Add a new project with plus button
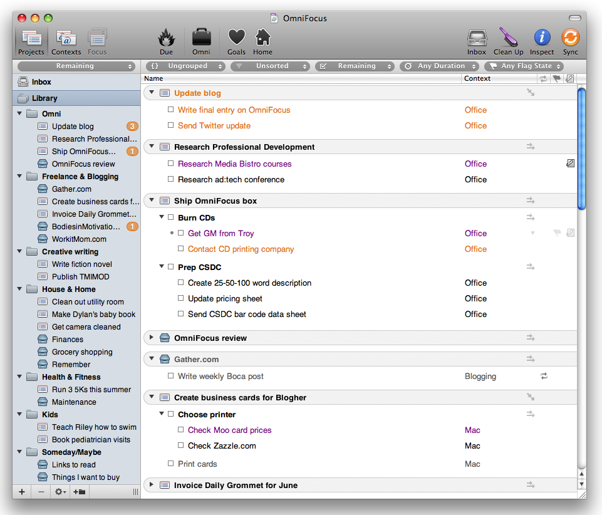Screen dimensions: 602x515 22,492
